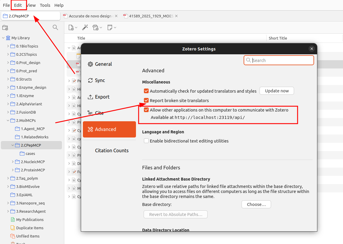Select the 3.ResearchAgent collection row
The width and height of the screenshot is (343, 244).
point(31,211)
